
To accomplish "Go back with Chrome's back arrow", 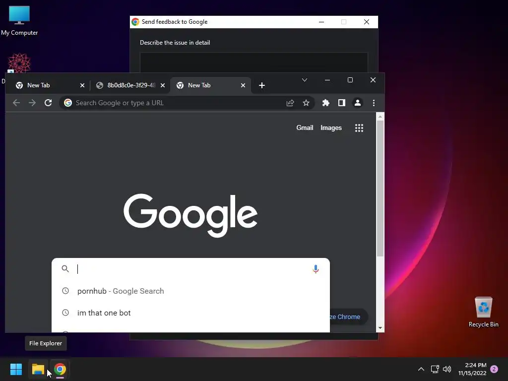I will (16, 103).
